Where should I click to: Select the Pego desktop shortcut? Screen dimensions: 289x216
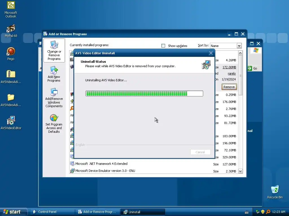tap(11, 54)
